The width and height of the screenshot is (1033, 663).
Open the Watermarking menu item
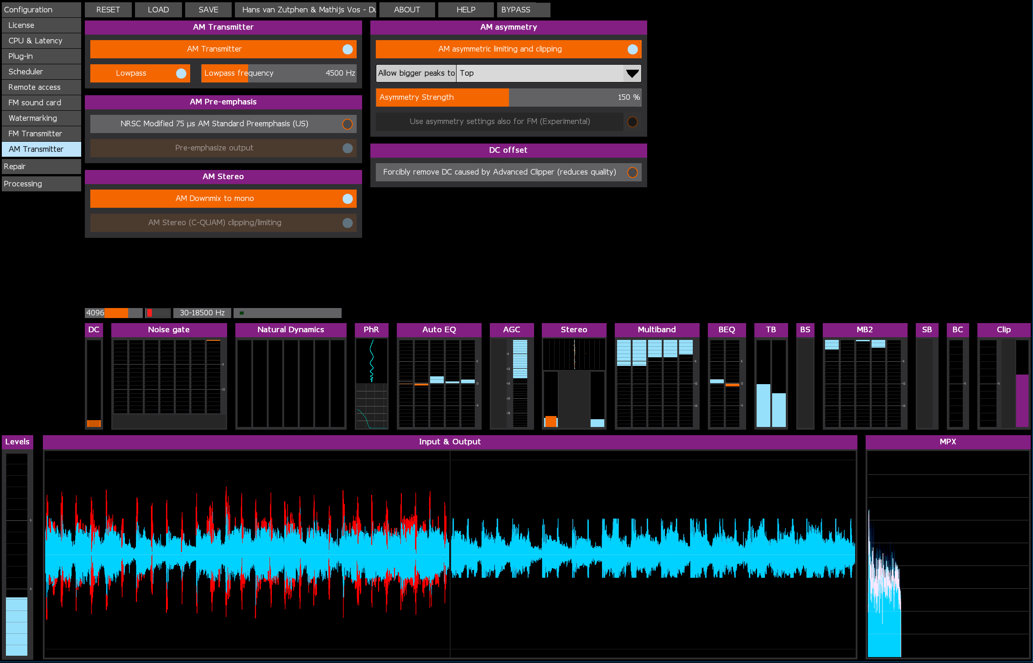41,118
